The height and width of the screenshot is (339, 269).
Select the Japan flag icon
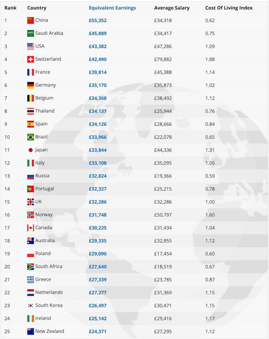click(30, 150)
